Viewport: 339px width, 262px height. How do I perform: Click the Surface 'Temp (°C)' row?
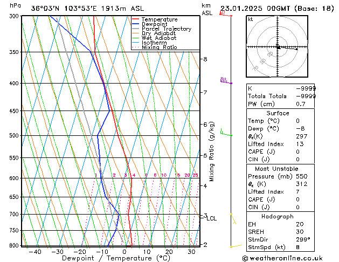click(280, 121)
